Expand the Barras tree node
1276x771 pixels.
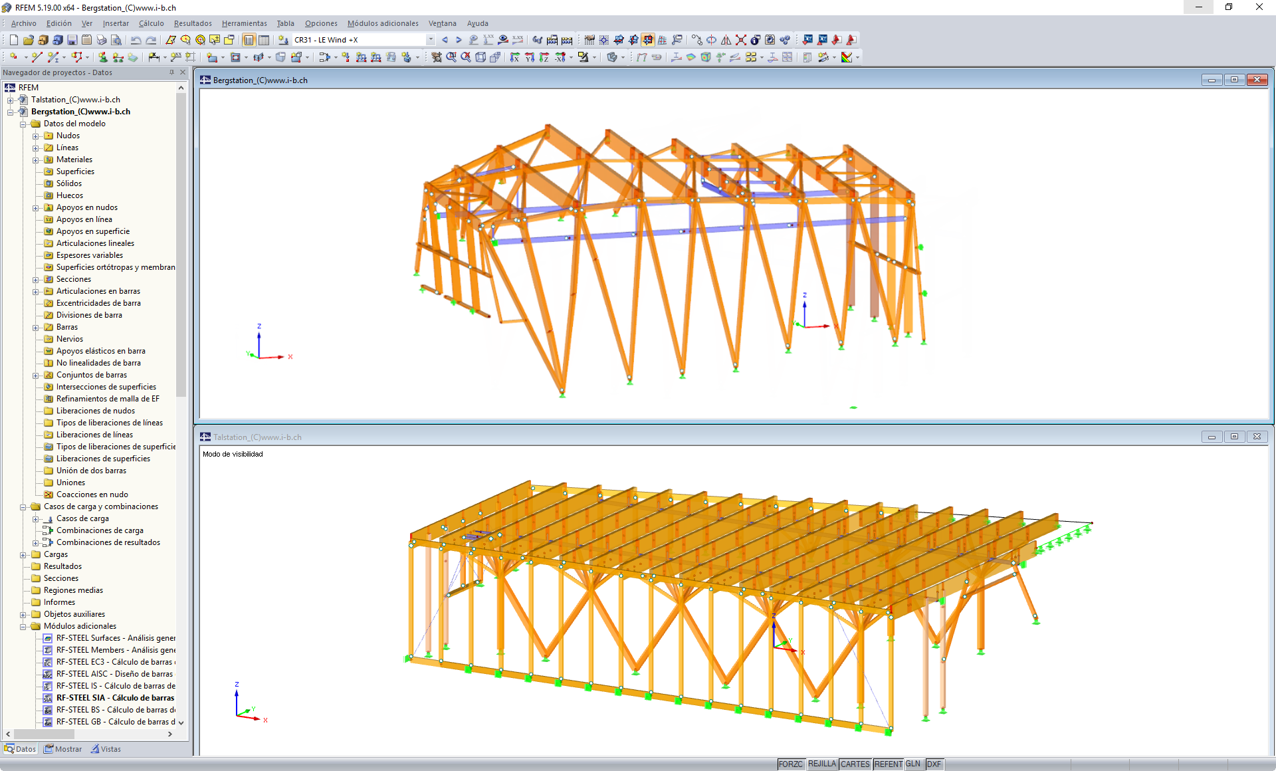coord(36,327)
